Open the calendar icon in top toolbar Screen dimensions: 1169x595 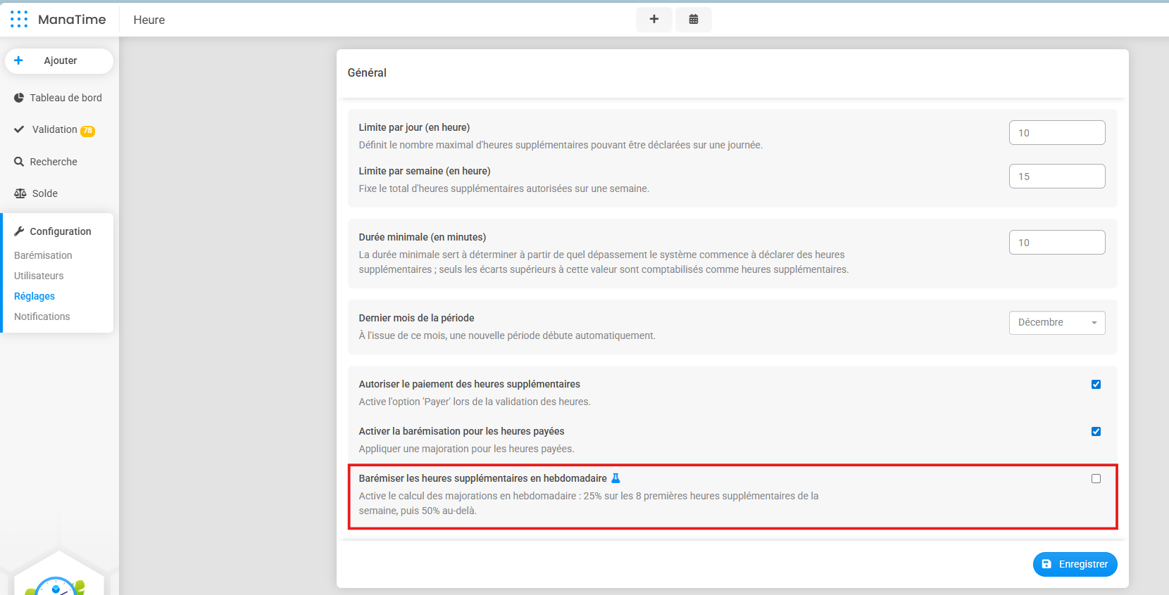tap(693, 20)
